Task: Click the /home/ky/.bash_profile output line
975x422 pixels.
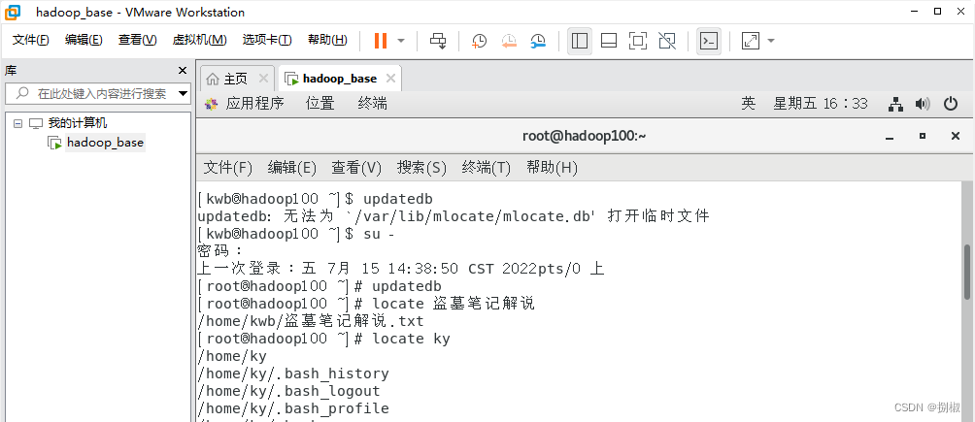Action: coord(293,408)
